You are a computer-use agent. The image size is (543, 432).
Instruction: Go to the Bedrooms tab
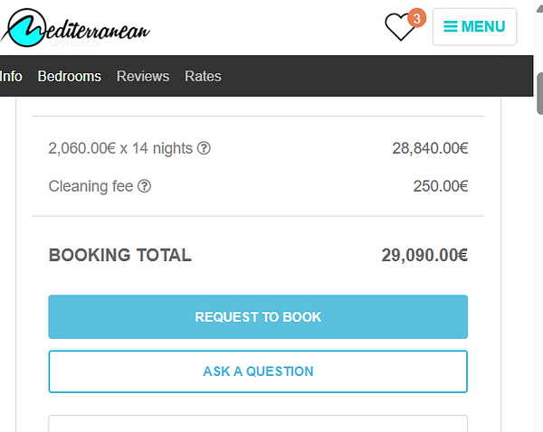click(70, 76)
